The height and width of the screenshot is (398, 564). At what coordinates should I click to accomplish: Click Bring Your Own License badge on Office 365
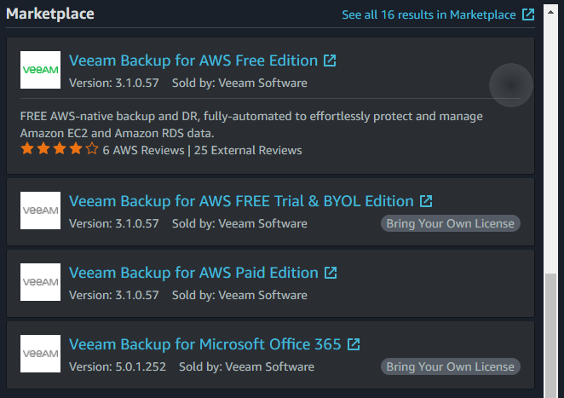pos(451,366)
